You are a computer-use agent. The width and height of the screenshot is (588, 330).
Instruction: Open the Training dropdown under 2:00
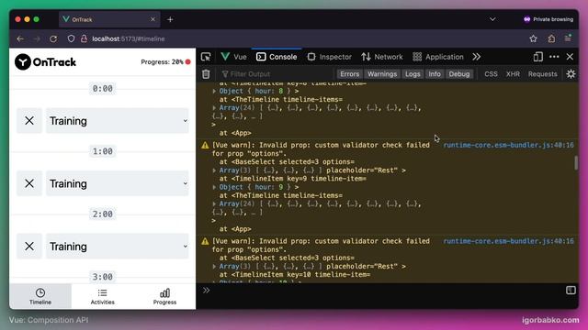click(117, 247)
